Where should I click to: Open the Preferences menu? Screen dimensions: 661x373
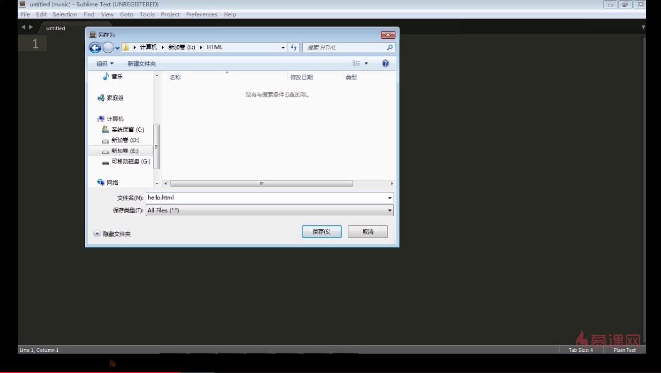202,14
